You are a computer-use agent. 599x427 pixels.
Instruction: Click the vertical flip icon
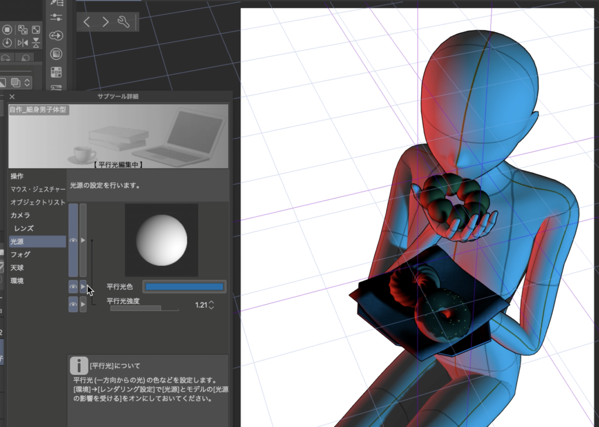click(x=36, y=43)
